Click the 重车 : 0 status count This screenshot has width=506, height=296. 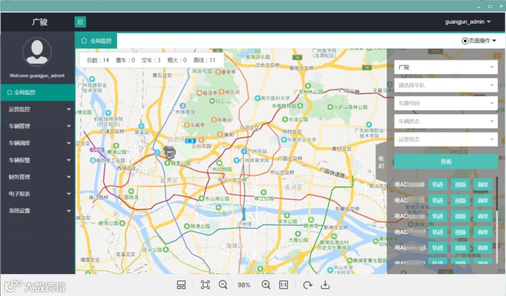click(x=125, y=60)
